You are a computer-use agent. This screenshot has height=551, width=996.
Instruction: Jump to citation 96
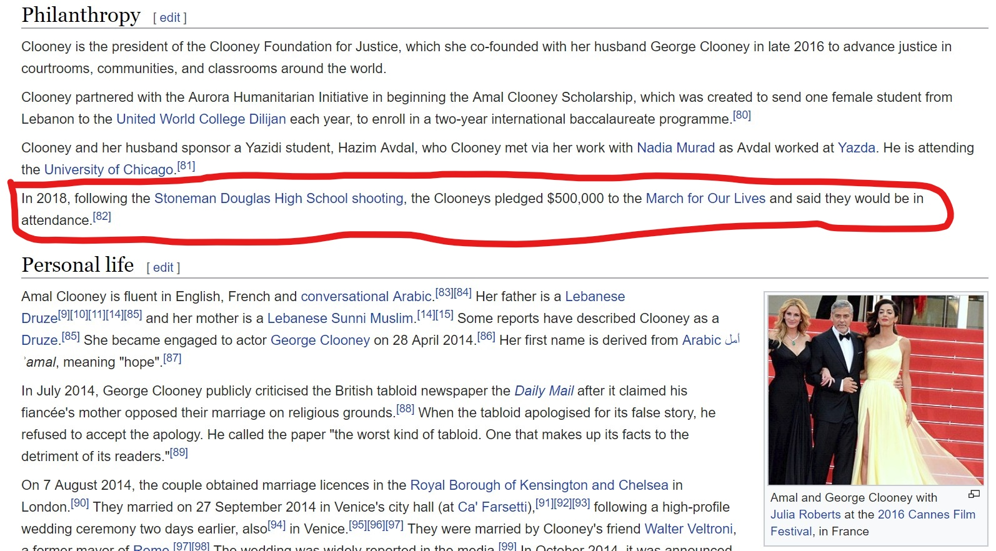tap(376, 525)
